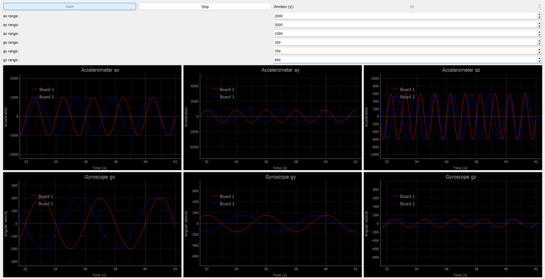This screenshot has width=545, height=279.
Task: Step gx range down one notch
Action: [539, 44]
